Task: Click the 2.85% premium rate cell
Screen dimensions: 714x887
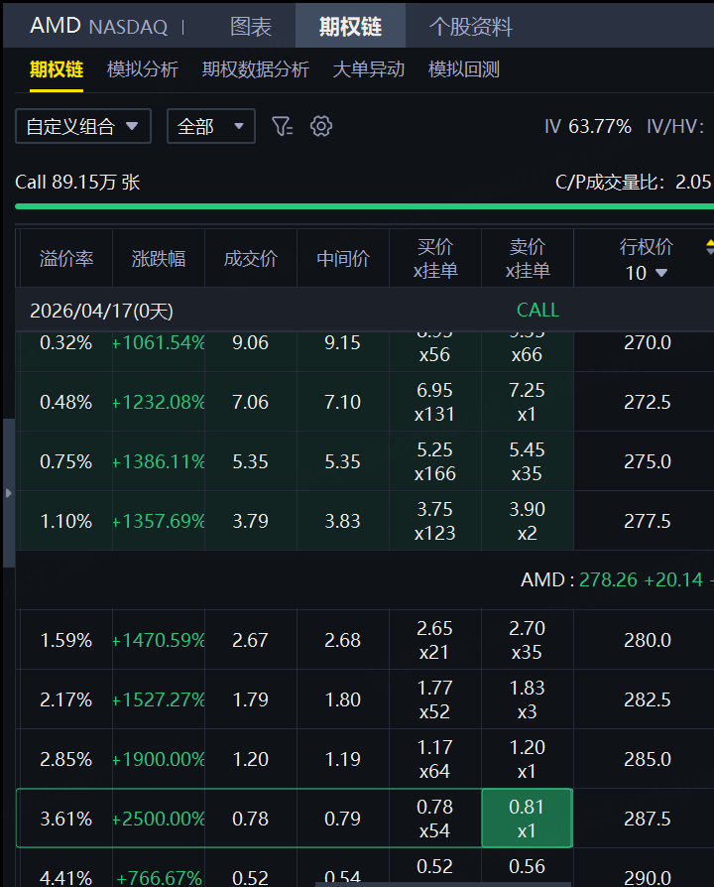Action: pyautogui.click(x=66, y=759)
